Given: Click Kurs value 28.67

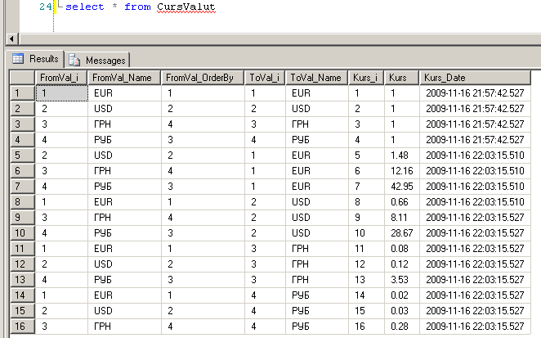Looking at the screenshot, I should [x=402, y=233].
